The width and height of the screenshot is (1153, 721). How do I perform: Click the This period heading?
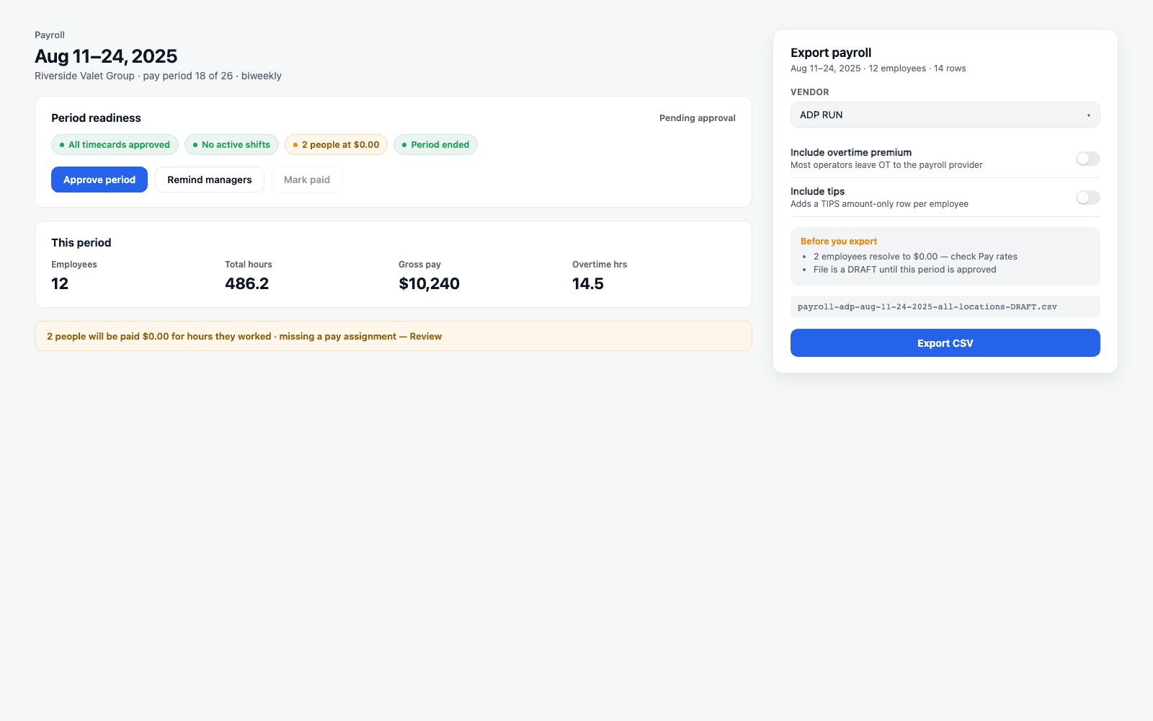click(81, 243)
